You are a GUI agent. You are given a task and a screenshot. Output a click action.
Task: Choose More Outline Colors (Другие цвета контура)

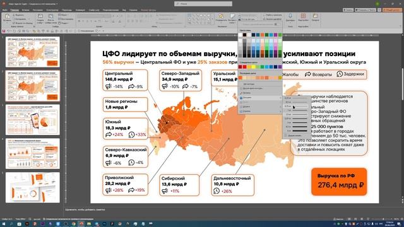click(260, 88)
